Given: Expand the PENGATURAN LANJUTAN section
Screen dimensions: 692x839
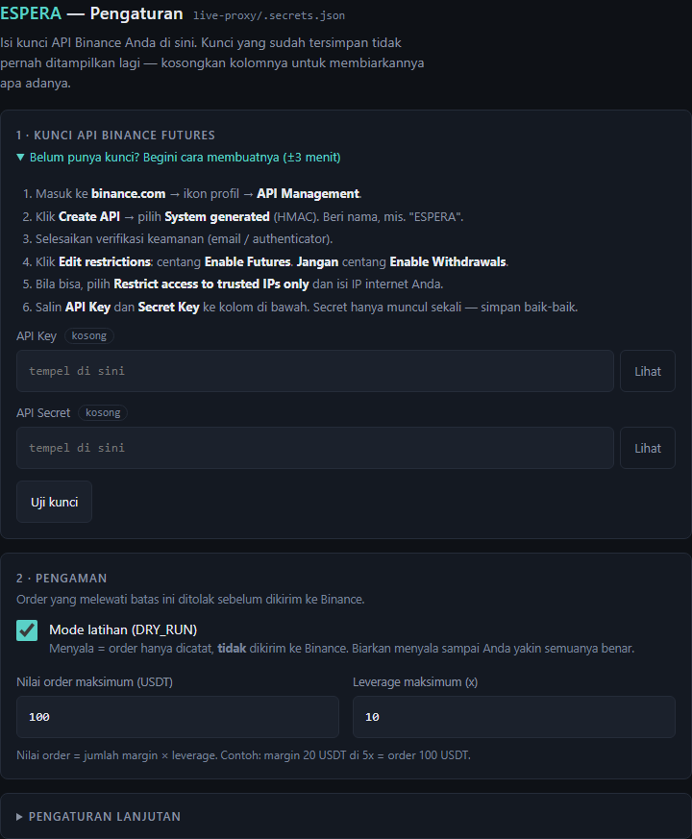Looking at the screenshot, I should click(x=98, y=817).
